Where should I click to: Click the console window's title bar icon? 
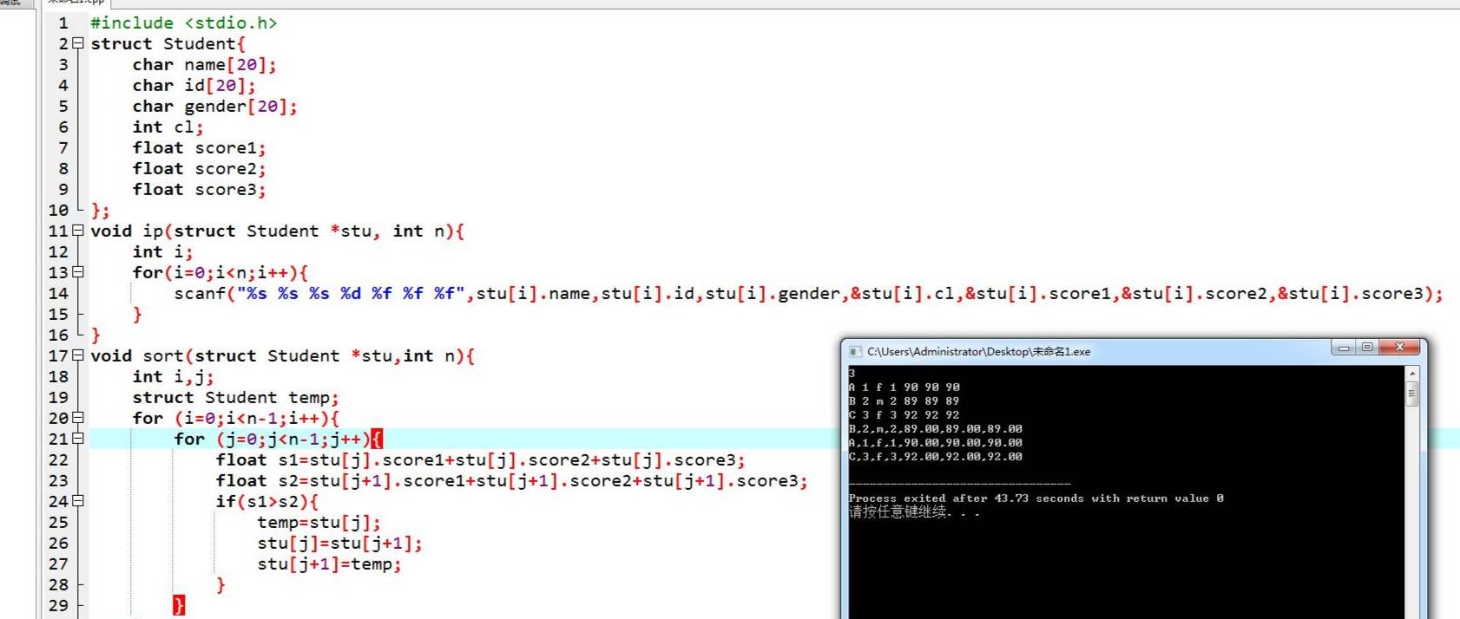tap(855, 351)
